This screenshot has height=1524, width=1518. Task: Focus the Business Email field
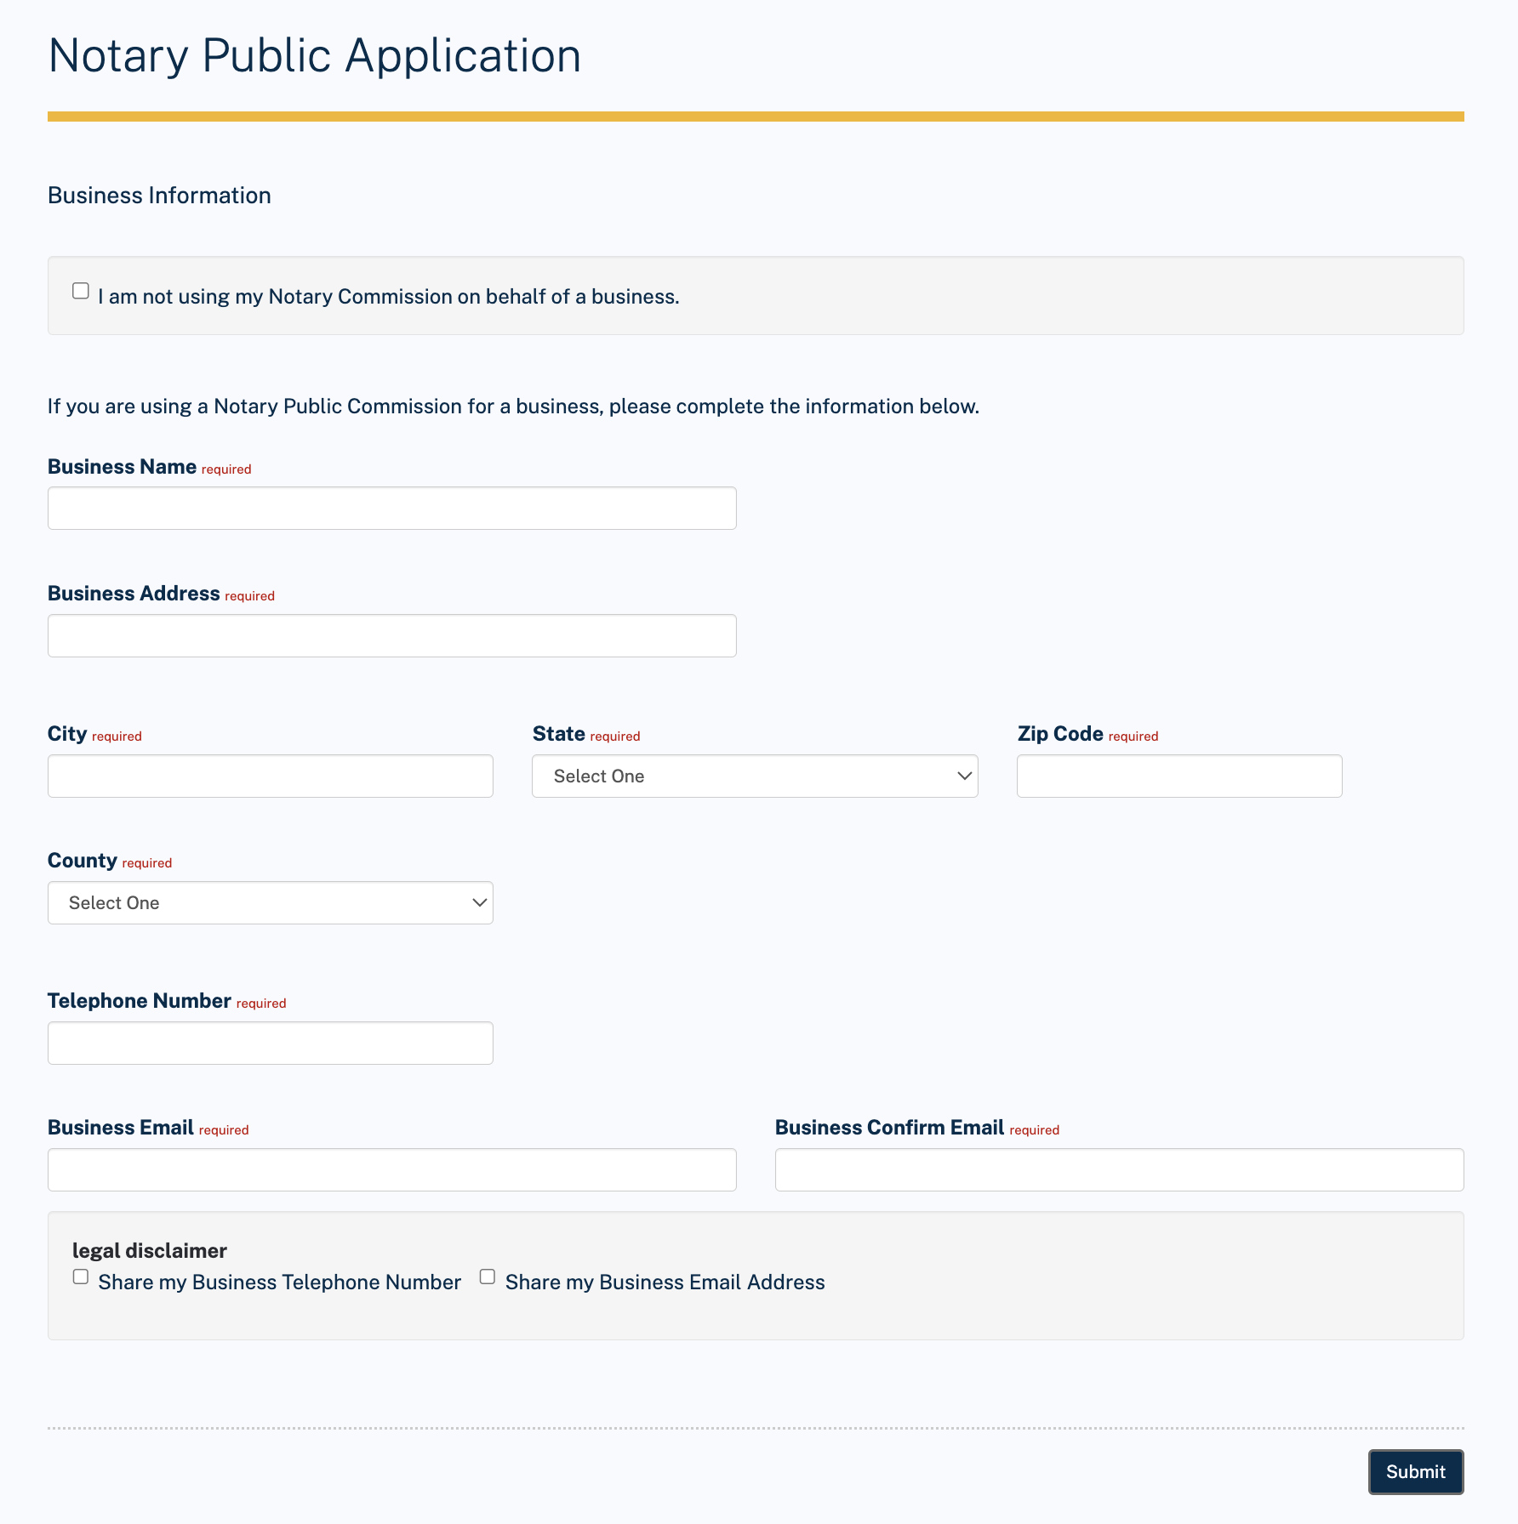[x=391, y=1169]
